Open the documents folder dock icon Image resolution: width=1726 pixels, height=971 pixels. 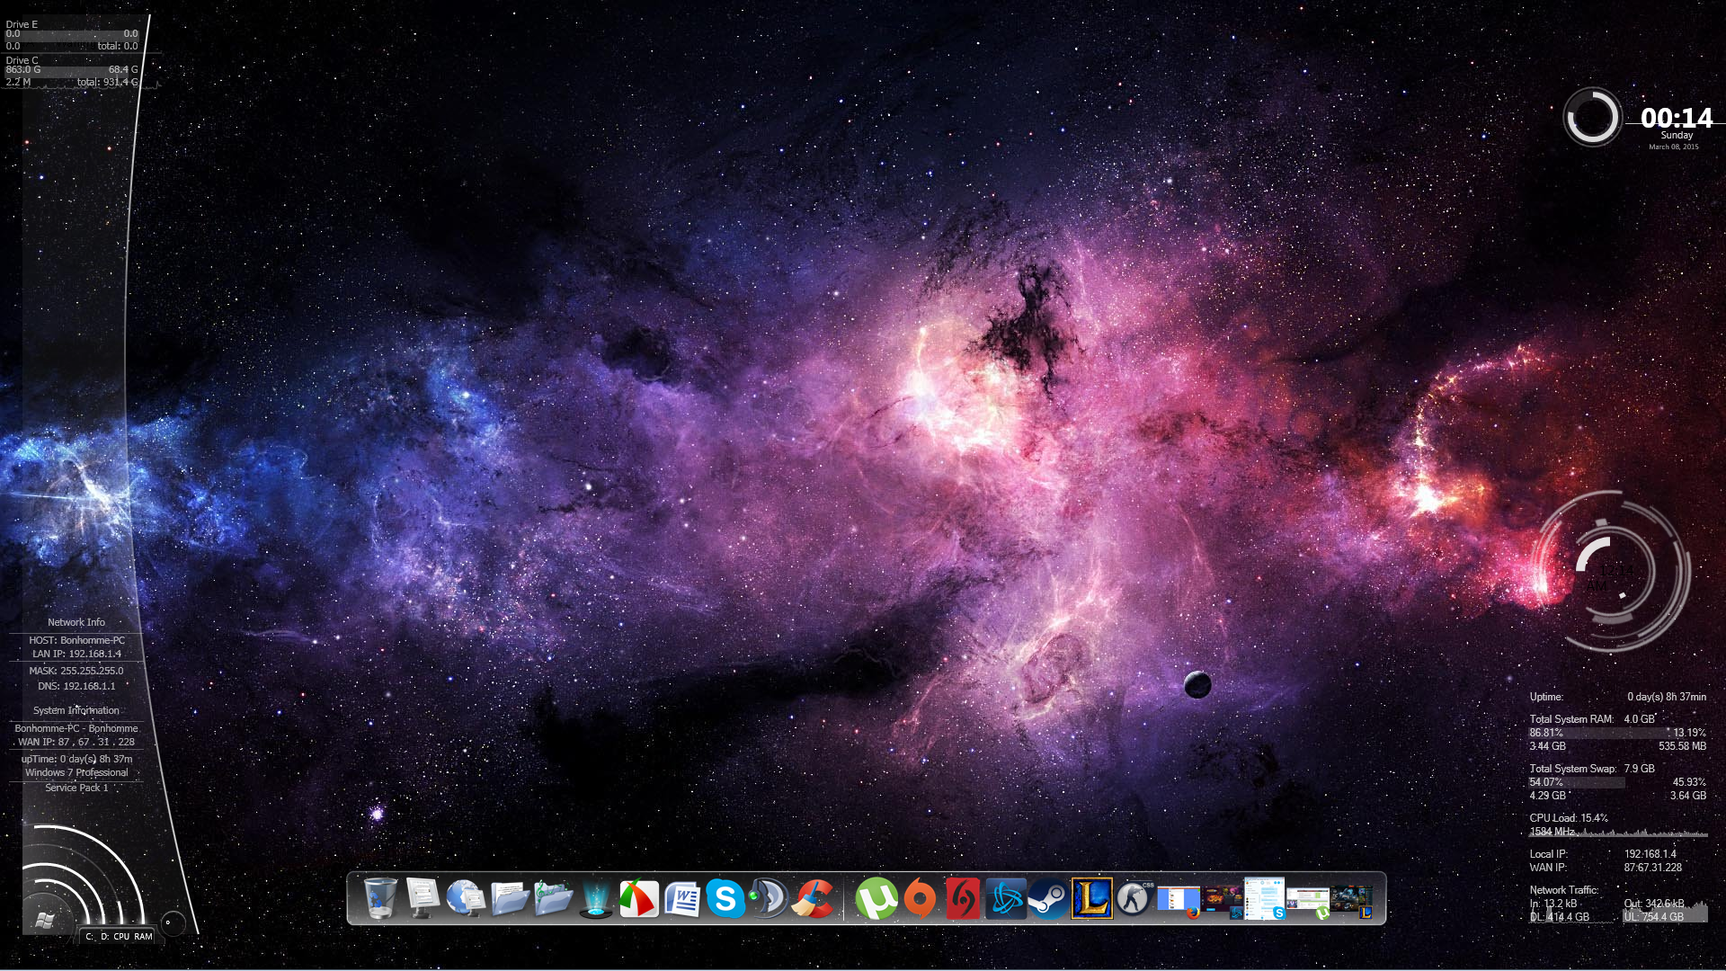point(510,898)
